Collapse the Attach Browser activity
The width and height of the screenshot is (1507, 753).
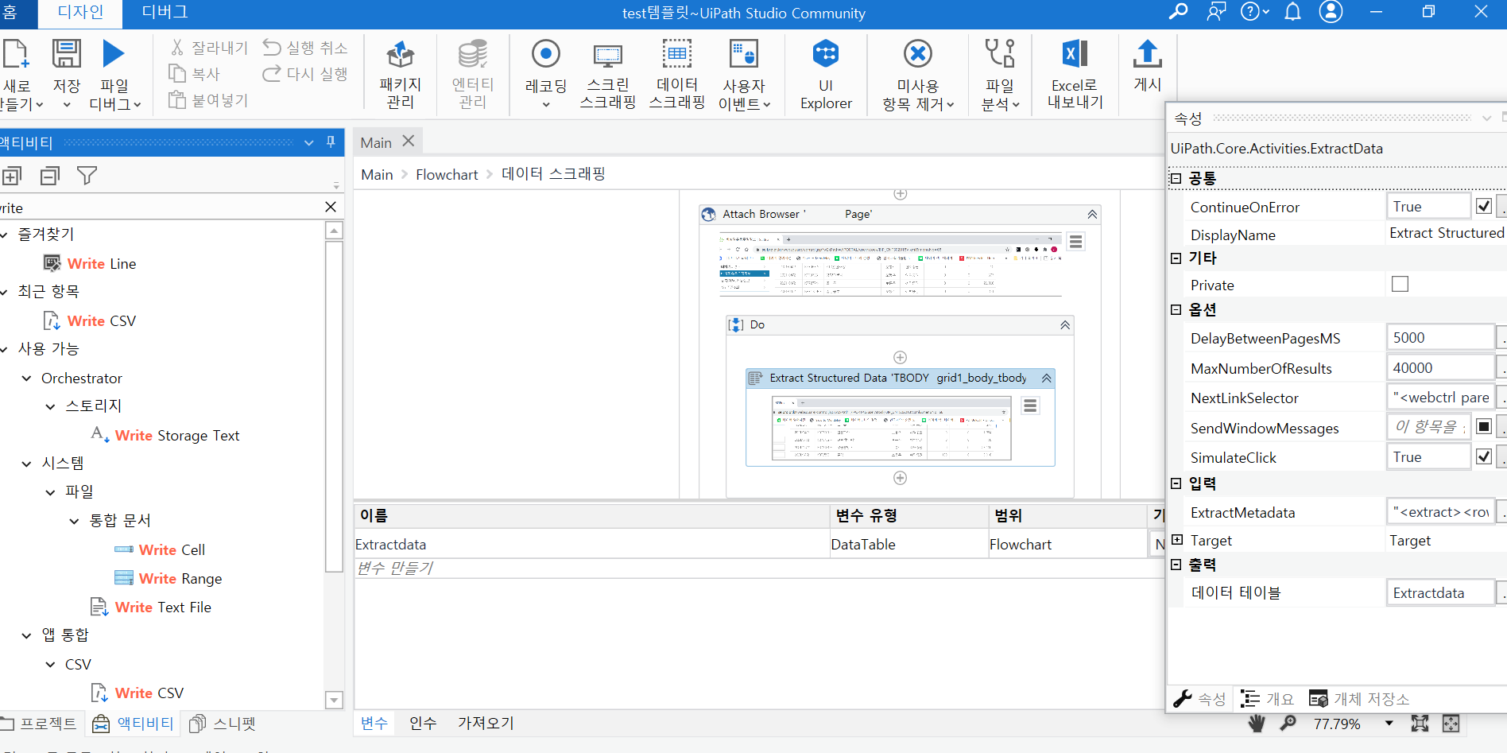[x=1092, y=215]
